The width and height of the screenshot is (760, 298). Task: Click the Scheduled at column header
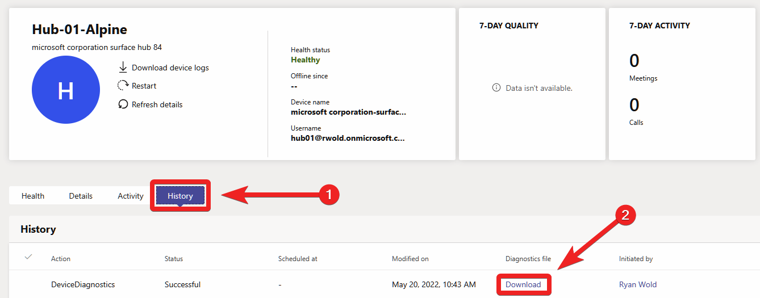point(298,259)
